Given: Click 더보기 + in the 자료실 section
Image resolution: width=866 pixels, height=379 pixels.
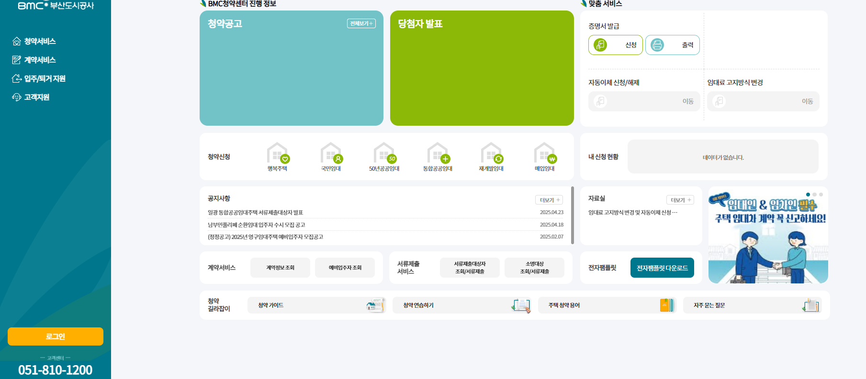Looking at the screenshot, I should point(680,200).
